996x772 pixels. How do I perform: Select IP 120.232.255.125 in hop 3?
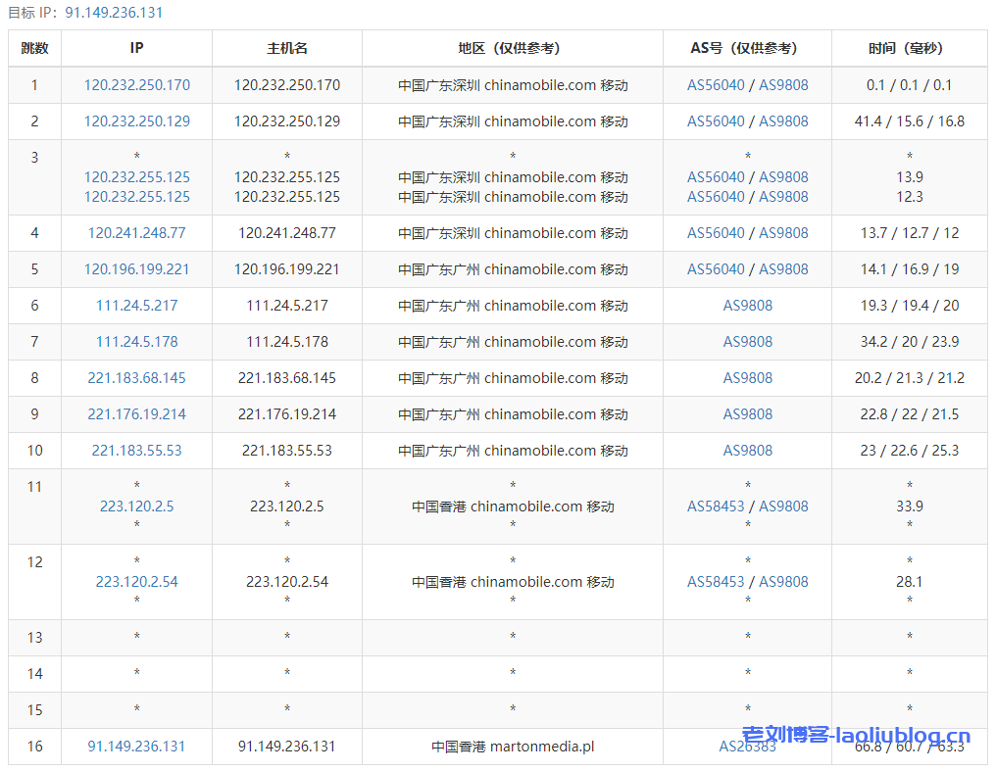tap(136, 177)
